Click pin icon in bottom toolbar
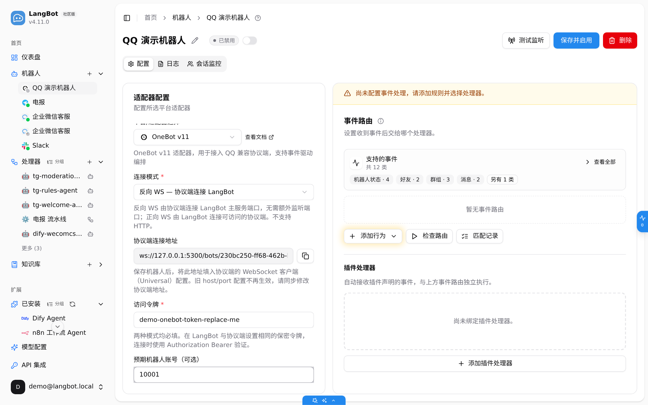648x405 pixels. [315, 401]
